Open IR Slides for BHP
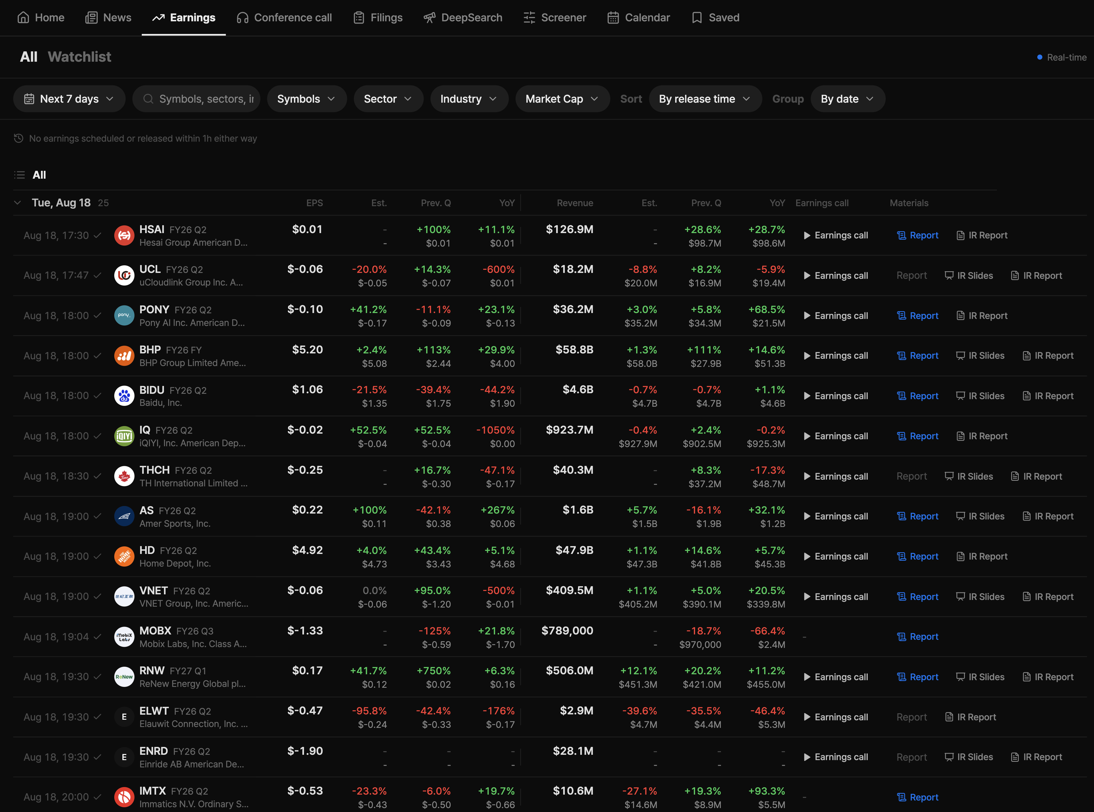1094x812 pixels. 980,356
